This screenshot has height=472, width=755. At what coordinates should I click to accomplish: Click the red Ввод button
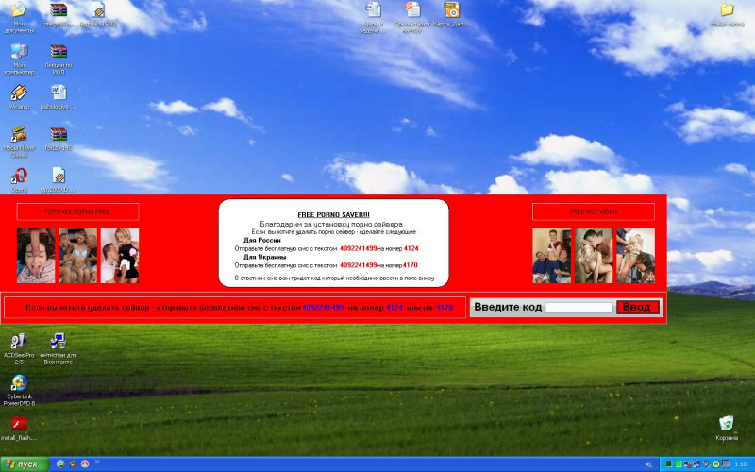click(638, 308)
